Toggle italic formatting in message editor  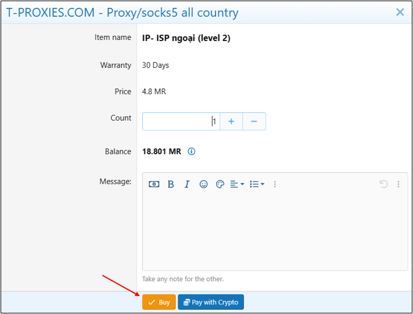[187, 184]
